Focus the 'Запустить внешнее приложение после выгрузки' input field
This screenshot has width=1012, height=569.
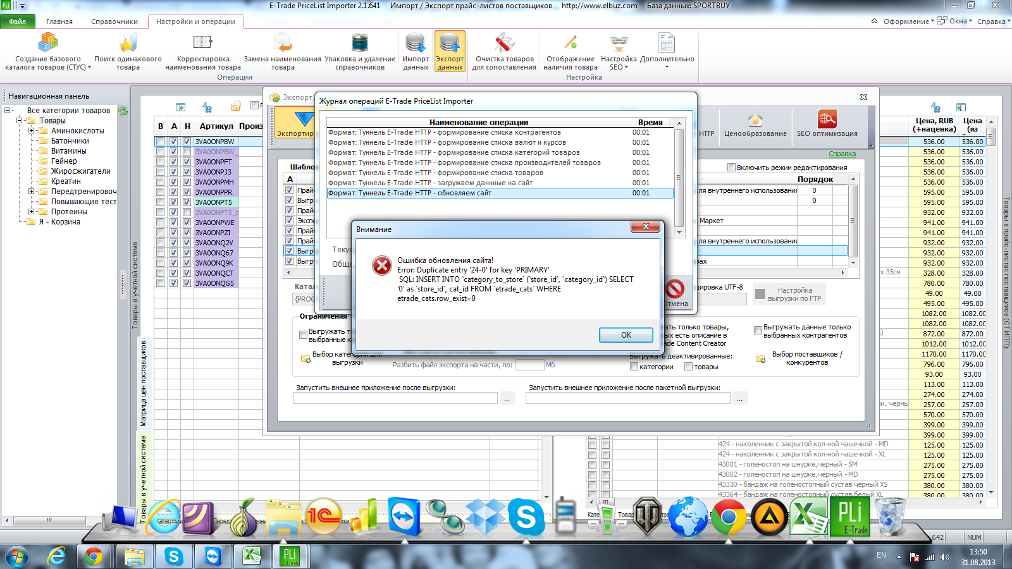pos(395,398)
